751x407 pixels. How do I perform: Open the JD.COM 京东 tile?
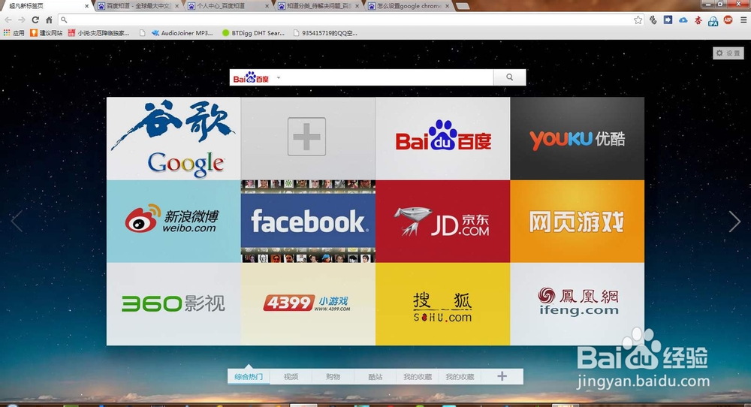pos(442,222)
